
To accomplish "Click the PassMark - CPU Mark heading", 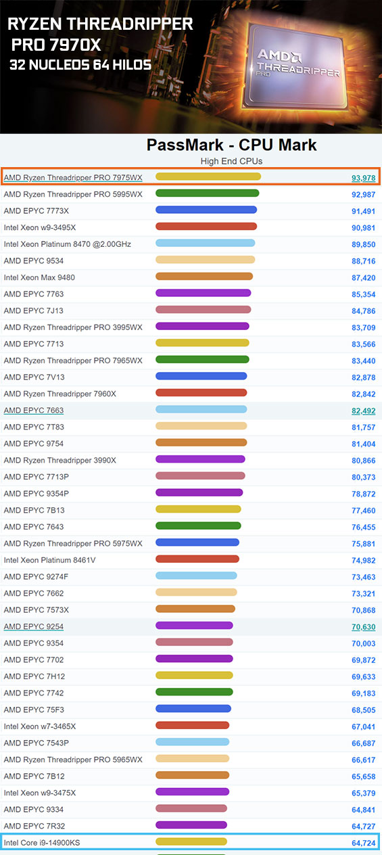I will click(x=231, y=145).
